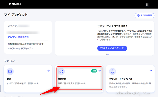The image size is (158, 97).
Task: Open the 契約 card title
Action: coord(9,79)
